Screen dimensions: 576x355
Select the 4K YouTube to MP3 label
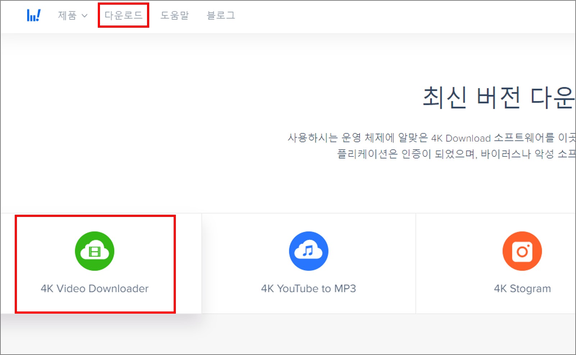point(308,288)
